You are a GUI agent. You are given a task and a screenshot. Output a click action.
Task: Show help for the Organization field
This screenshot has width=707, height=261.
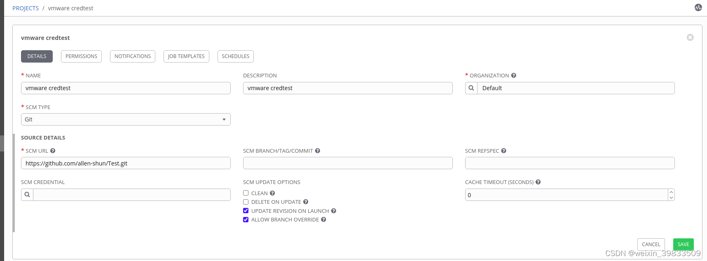514,76
